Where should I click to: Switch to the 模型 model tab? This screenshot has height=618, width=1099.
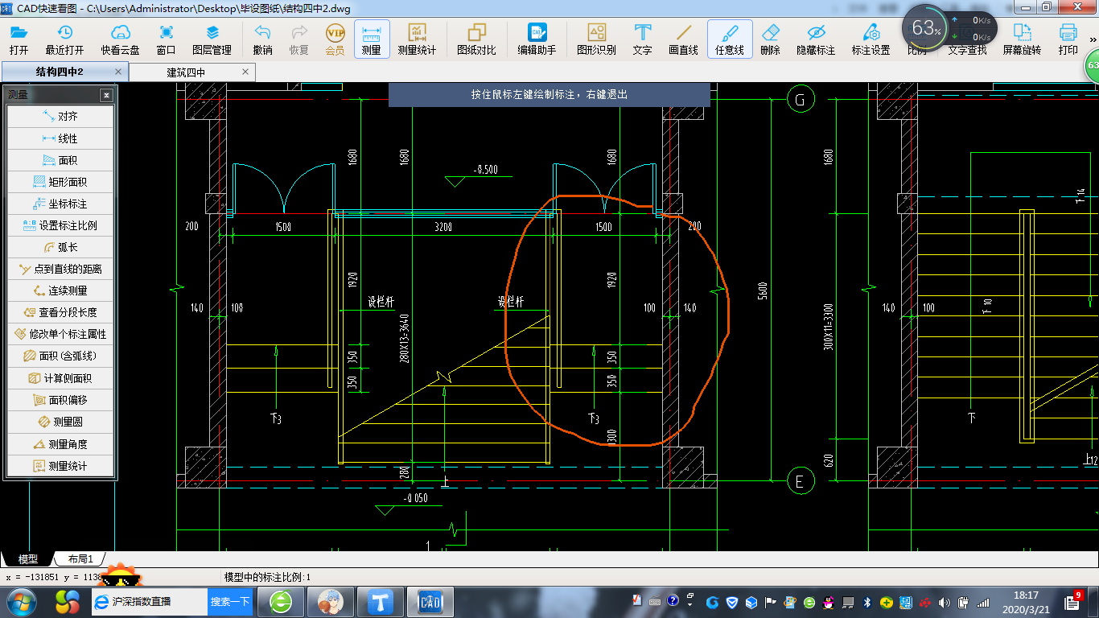[x=27, y=558]
